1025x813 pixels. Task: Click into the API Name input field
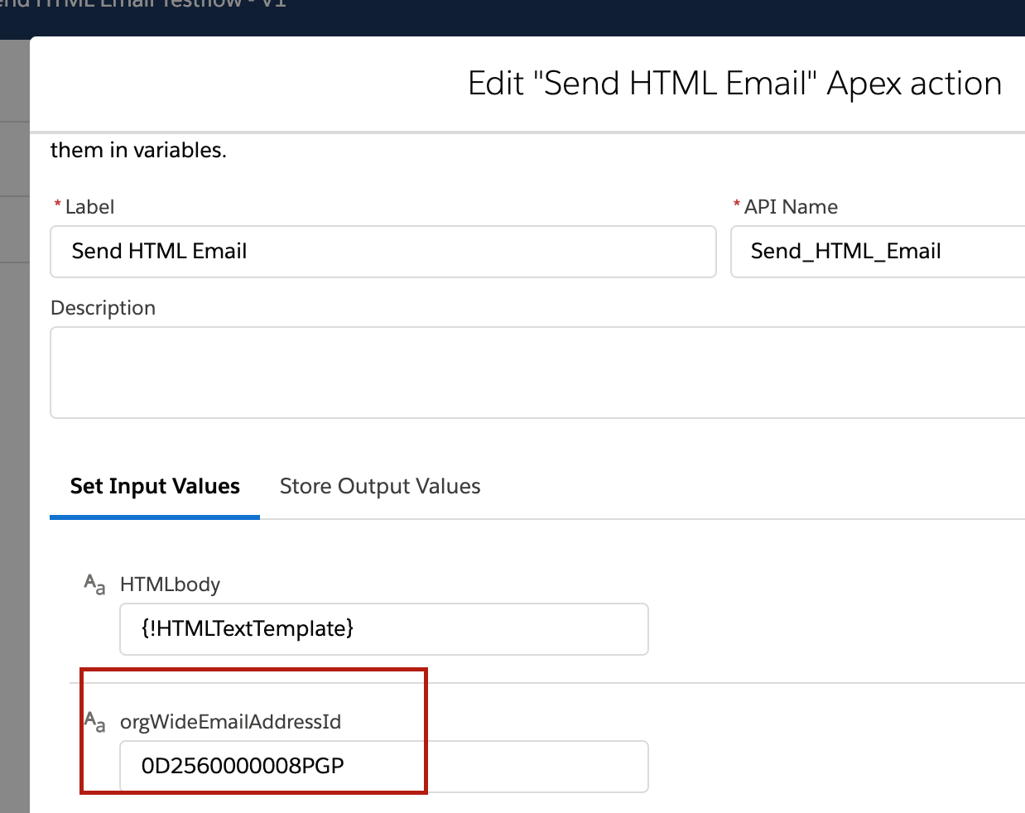pos(878,252)
